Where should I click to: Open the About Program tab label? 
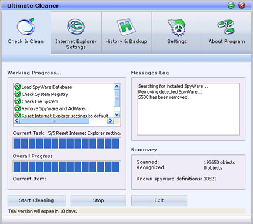(227, 41)
